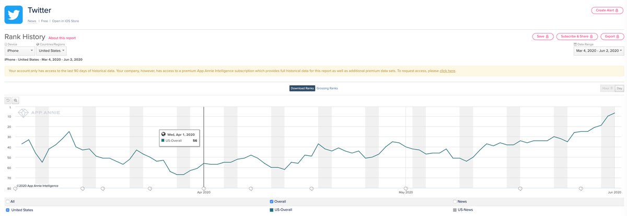627x216 pixels.
Task: Open event marker just left of May 2020 label
Action: [406, 188]
